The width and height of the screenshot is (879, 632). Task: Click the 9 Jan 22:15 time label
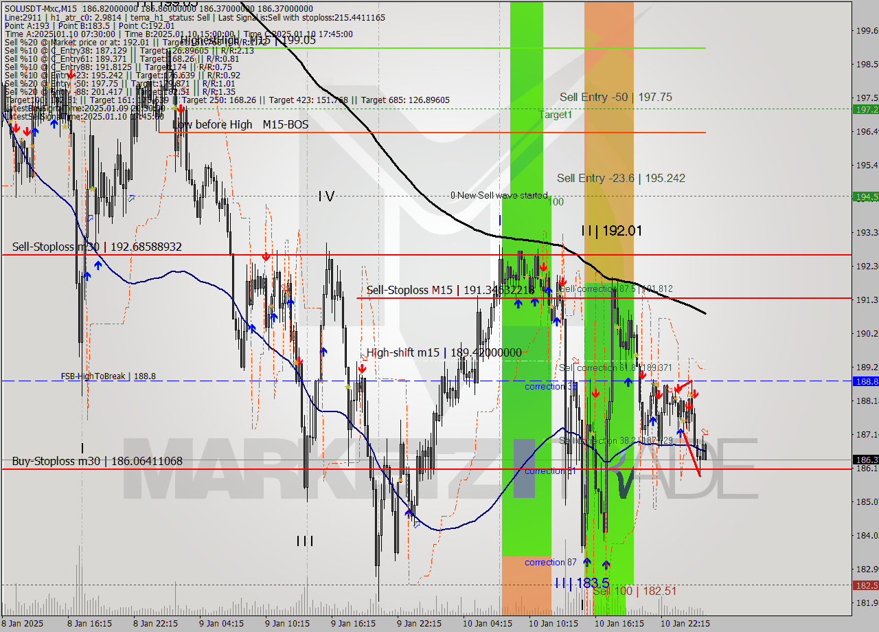420,624
